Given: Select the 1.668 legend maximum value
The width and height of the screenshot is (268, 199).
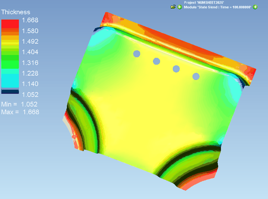Looking at the screenshot, I should 30,20.
